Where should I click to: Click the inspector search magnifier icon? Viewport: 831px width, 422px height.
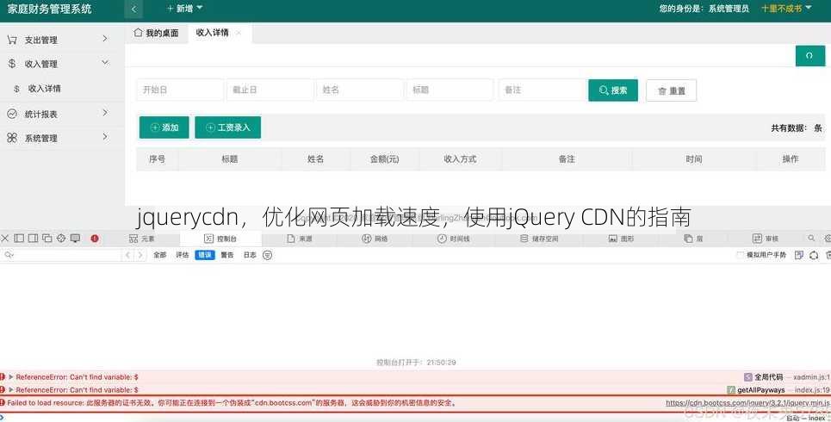[811, 239]
